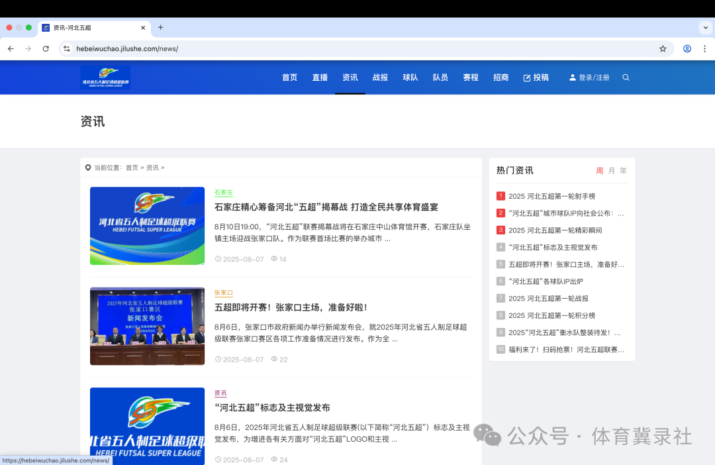Open article "河北五超"标志及主视觉发布

pos(272,408)
